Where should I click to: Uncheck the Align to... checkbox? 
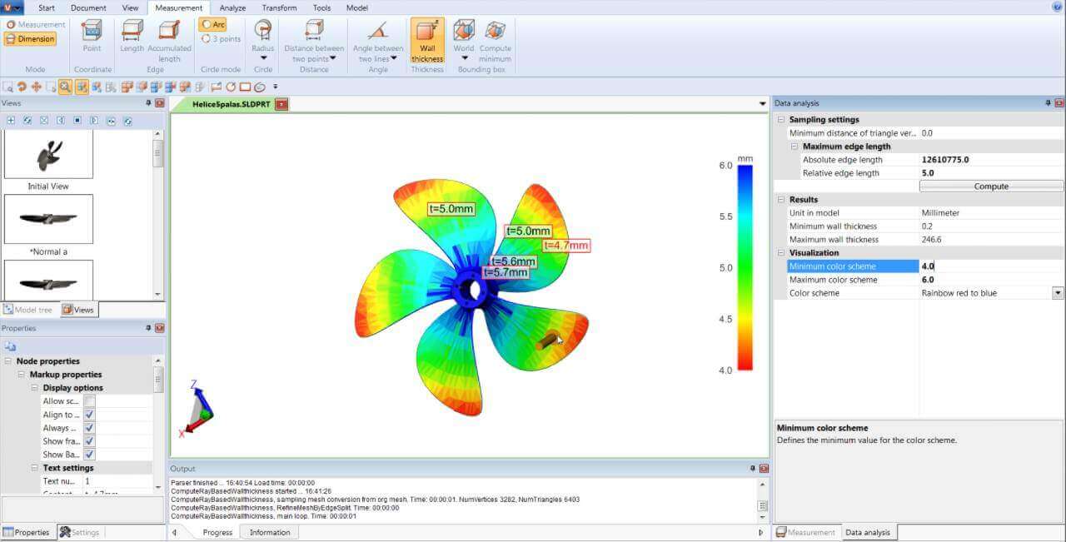tap(89, 415)
